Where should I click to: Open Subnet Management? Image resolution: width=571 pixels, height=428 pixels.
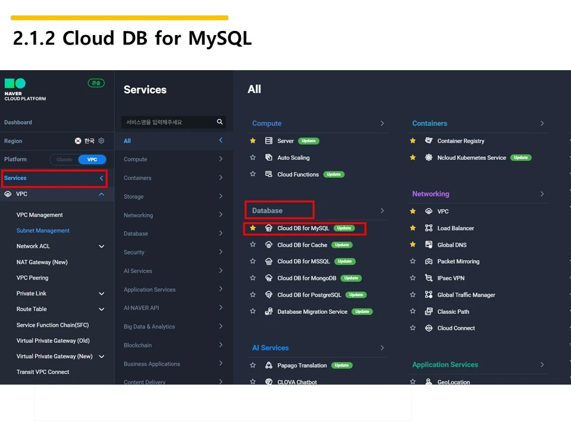[43, 231]
